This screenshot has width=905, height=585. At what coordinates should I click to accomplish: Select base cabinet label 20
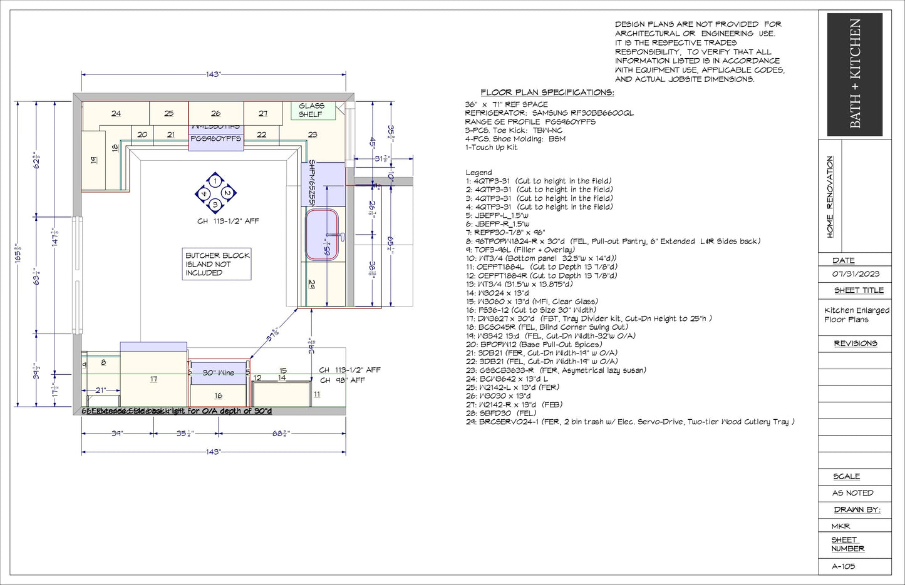coord(142,135)
